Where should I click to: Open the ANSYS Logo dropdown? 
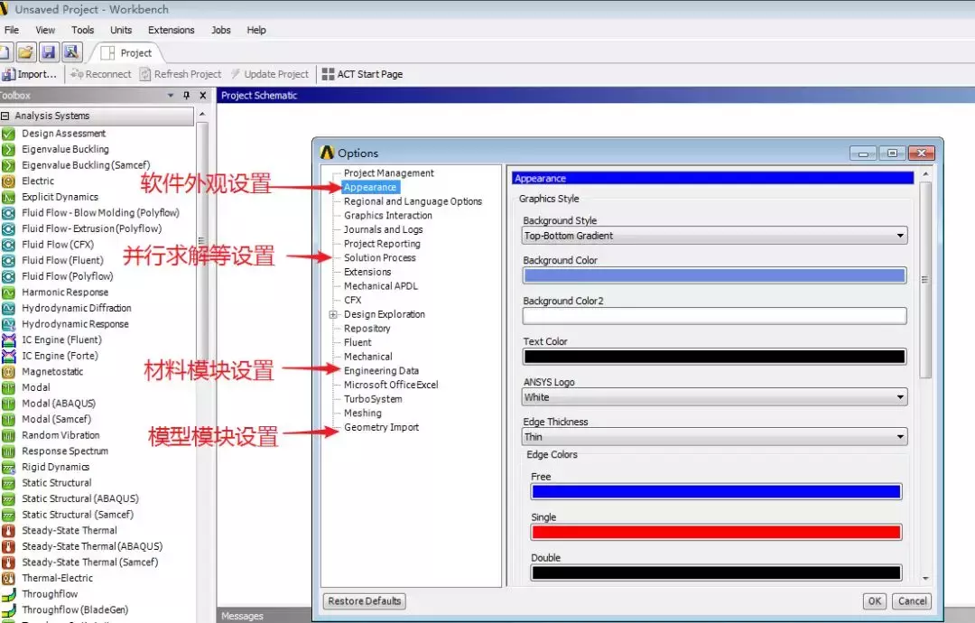(x=714, y=397)
